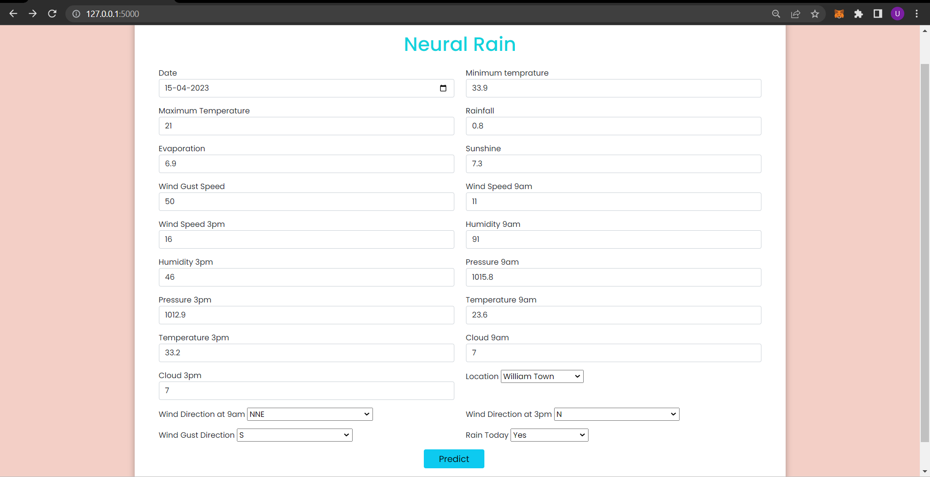Screen dimensions: 930x477
Task: Focus the Date input field
Action: 306,88
